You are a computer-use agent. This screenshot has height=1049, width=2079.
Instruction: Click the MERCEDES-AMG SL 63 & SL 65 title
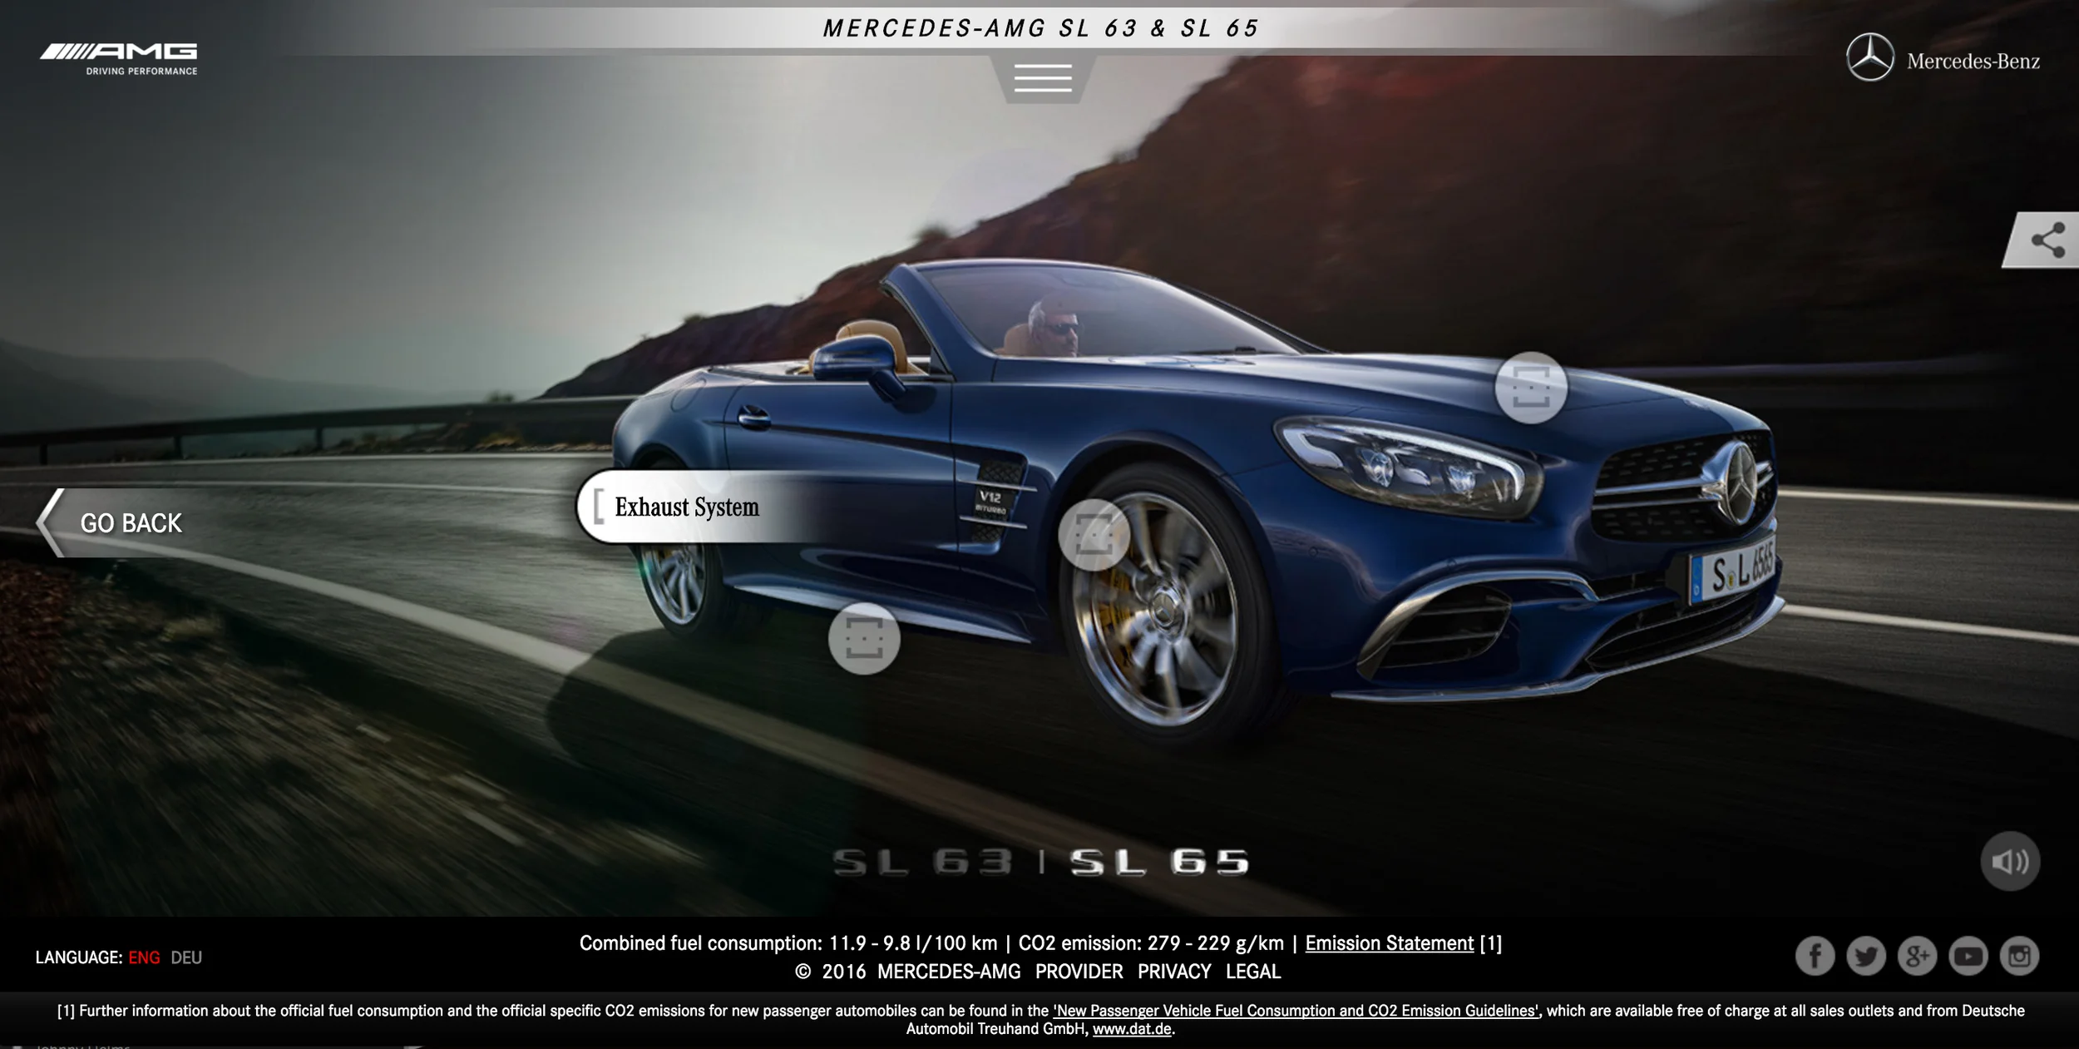[1041, 28]
